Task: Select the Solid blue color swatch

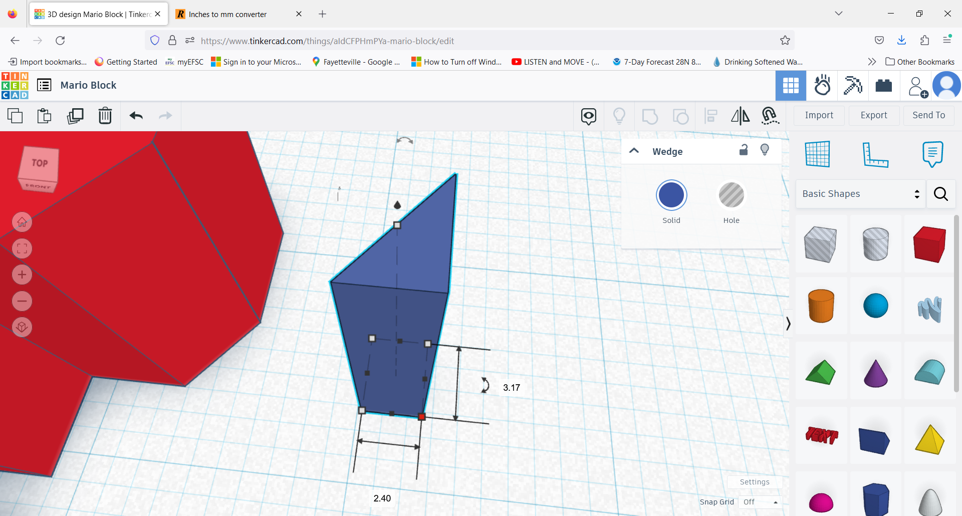Action: point(671,195)
